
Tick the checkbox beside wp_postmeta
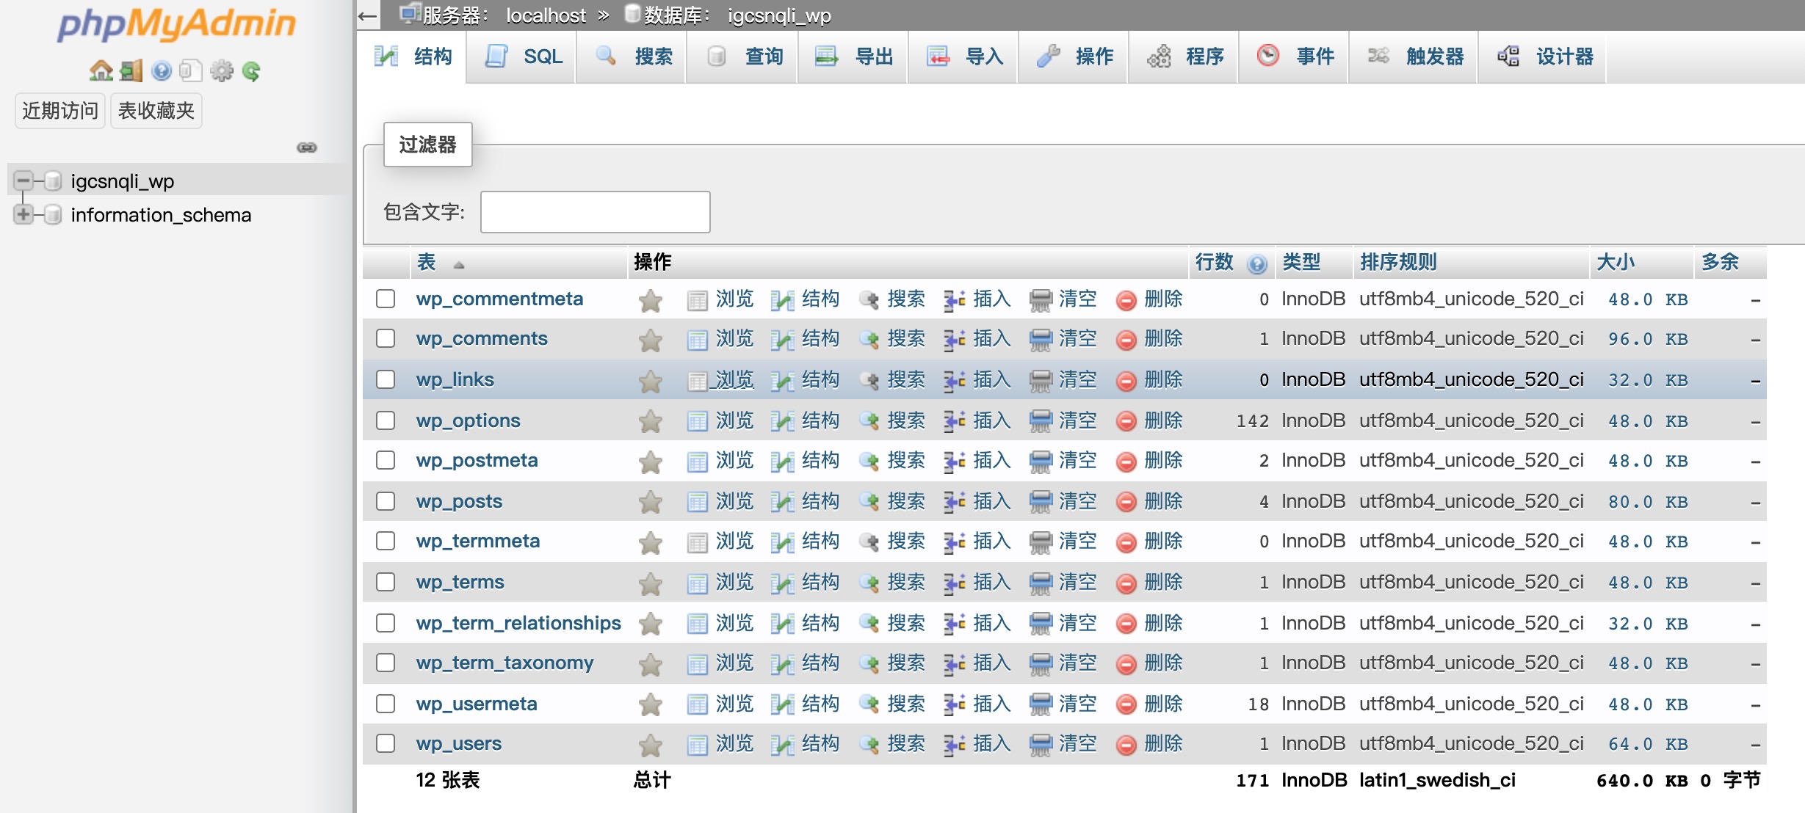[386, 460]
